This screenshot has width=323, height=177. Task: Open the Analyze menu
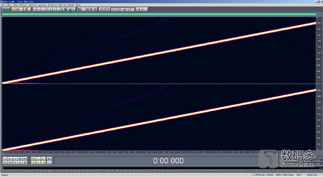(x=42, y=5)
